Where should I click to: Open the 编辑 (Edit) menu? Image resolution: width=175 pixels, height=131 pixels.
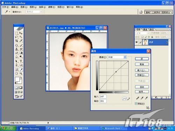pos(15,7)
